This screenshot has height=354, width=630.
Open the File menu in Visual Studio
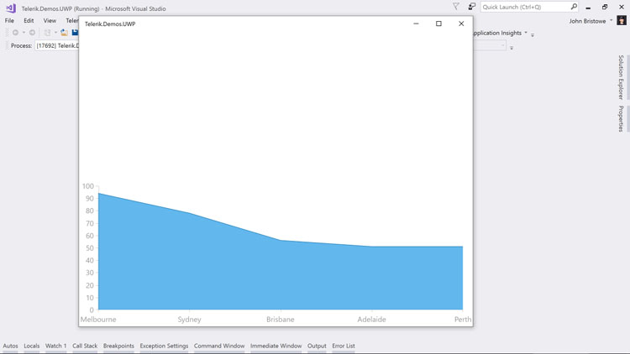tap(9, 20)
